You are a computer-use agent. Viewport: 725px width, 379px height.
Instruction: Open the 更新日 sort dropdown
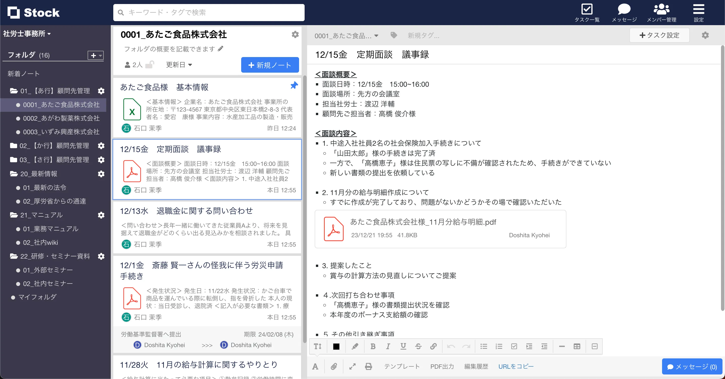179,65
